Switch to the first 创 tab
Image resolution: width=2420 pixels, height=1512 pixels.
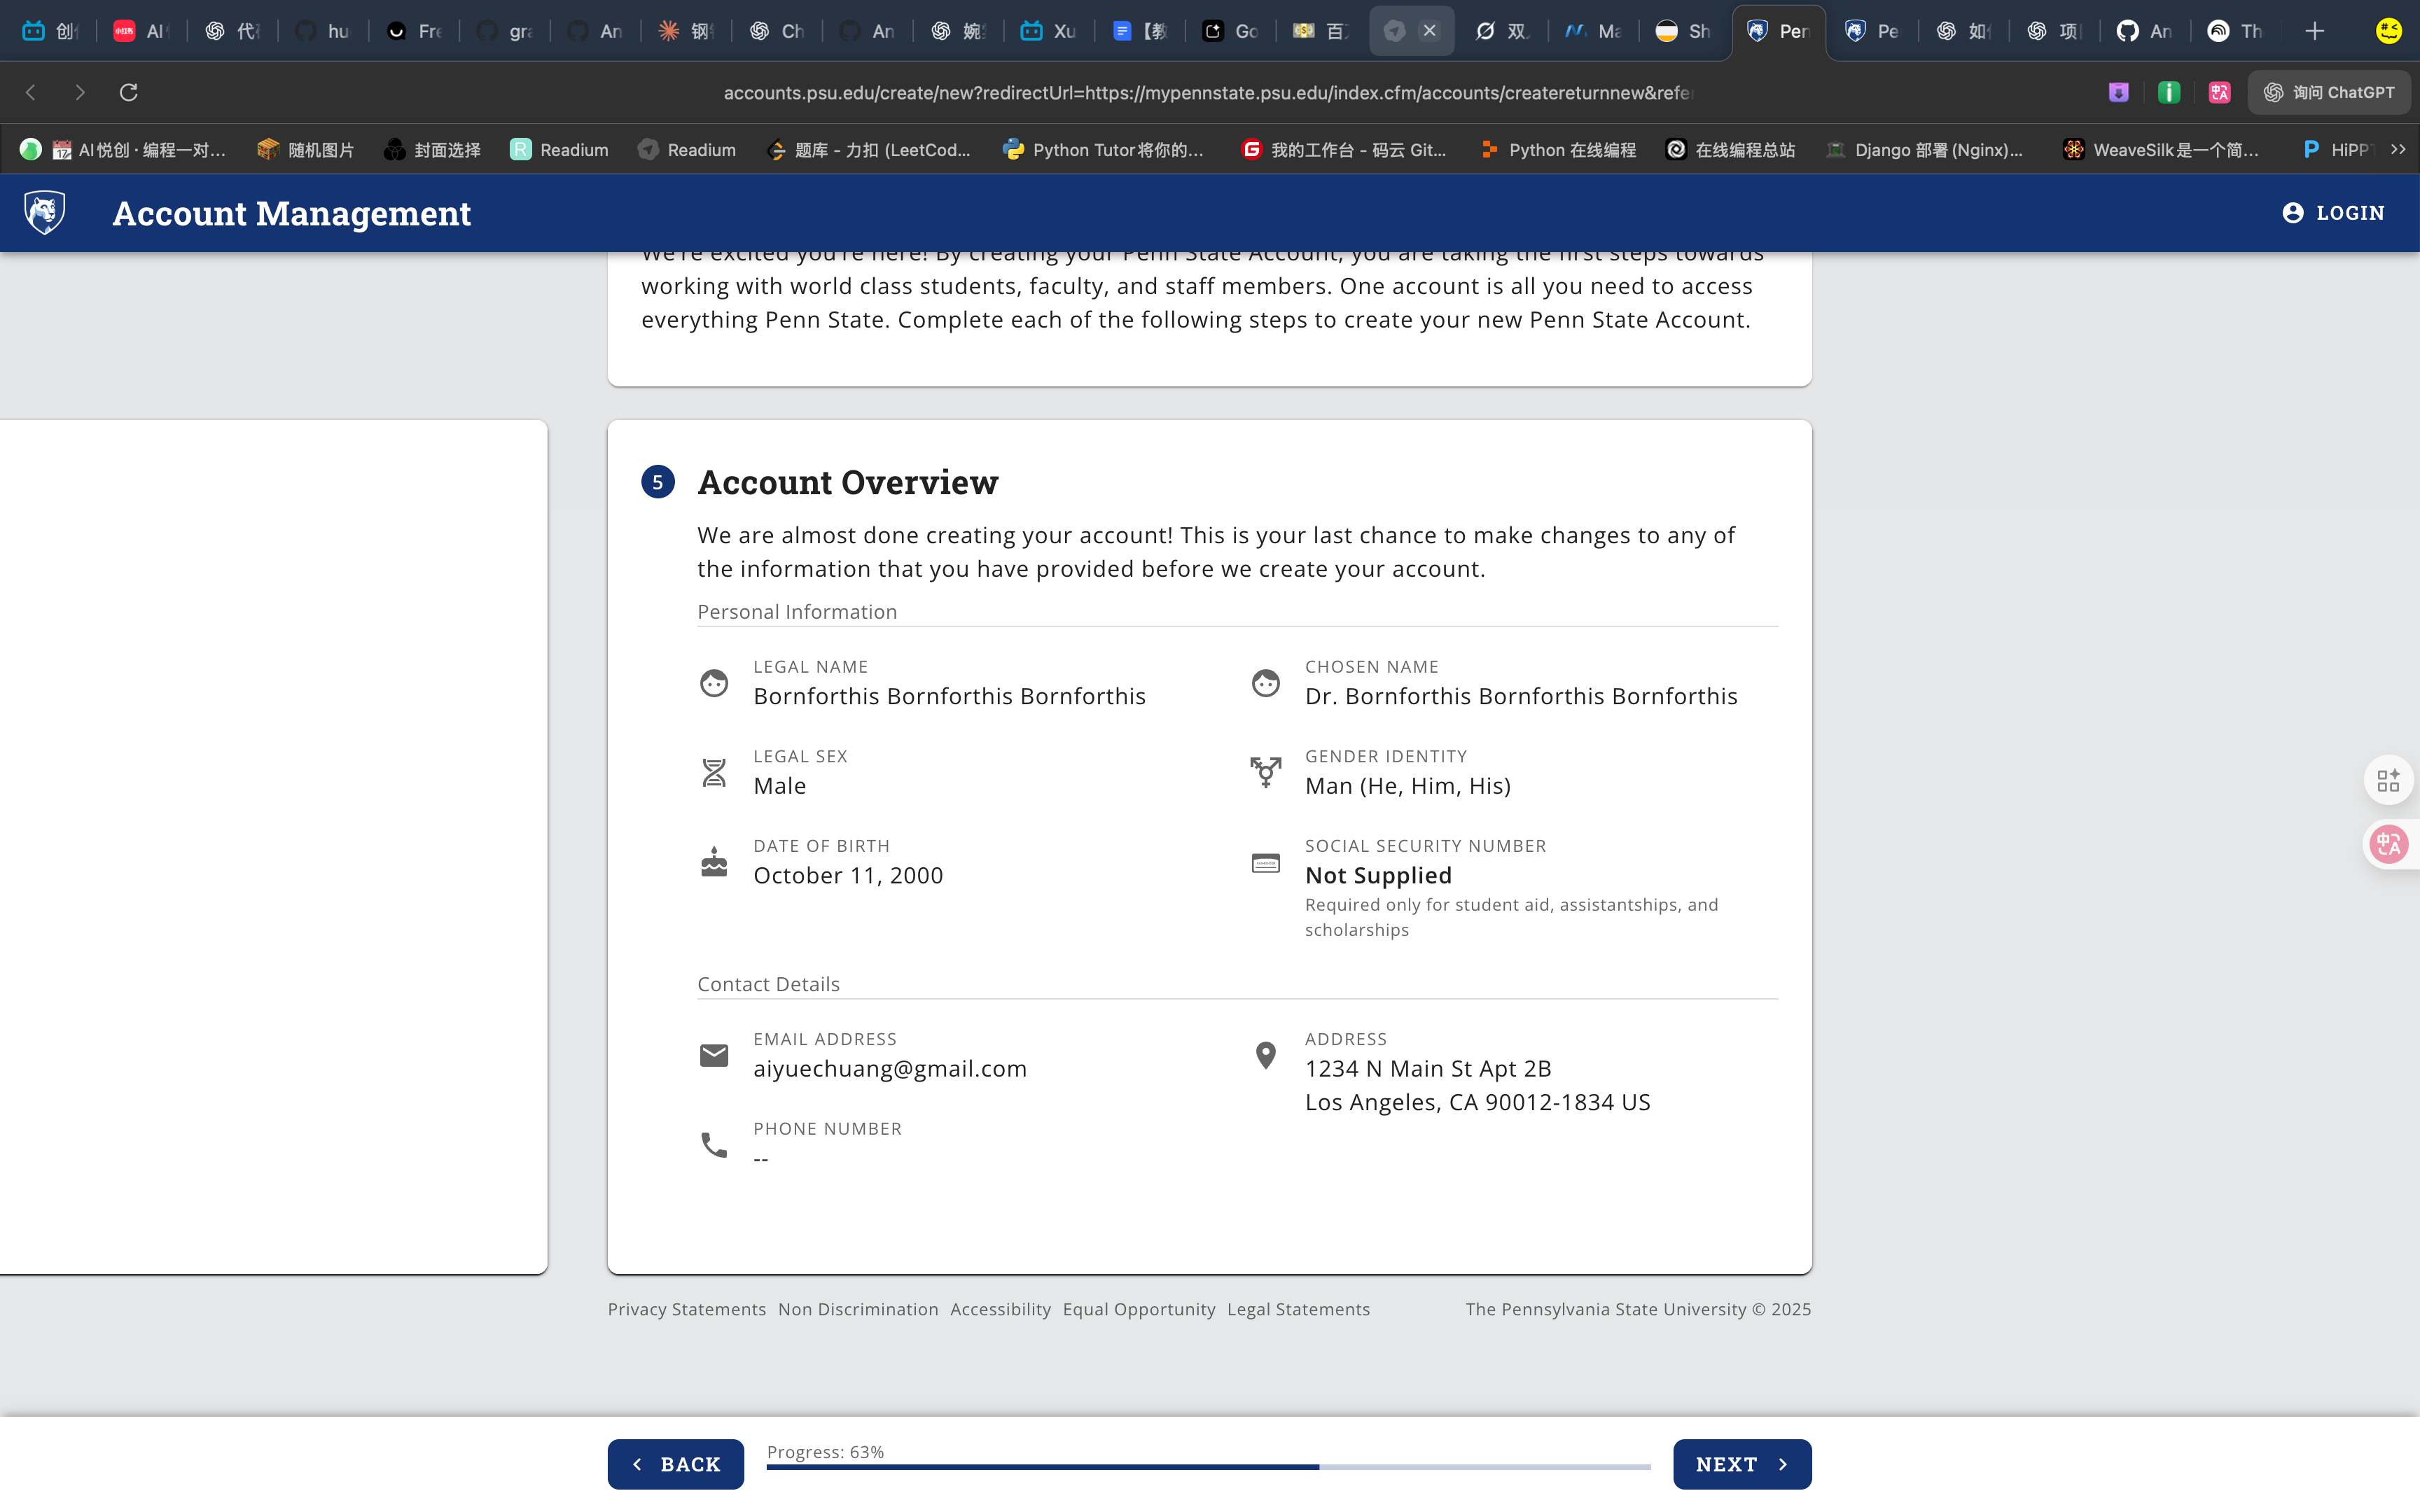pyautogui.click(x=51, y=31)
